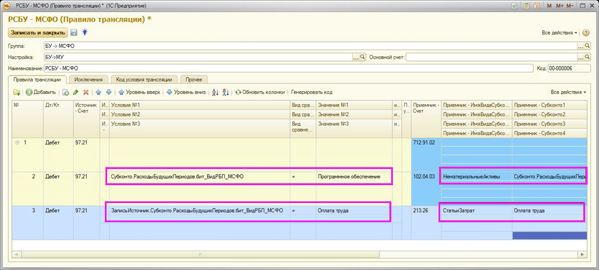Click the move row up arrow

point(99,92)
